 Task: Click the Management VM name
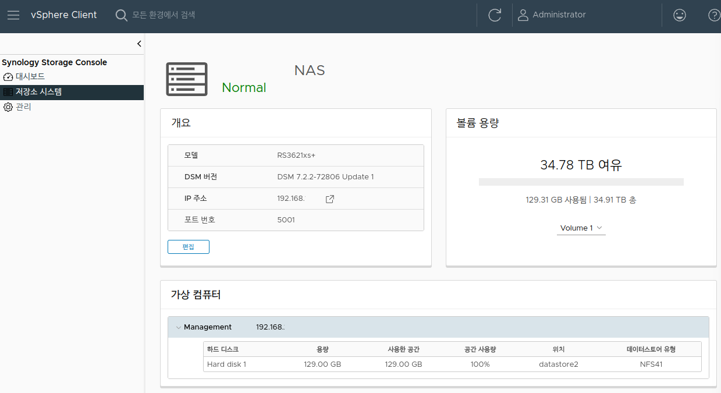coord(208,327)
